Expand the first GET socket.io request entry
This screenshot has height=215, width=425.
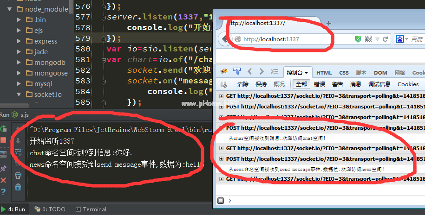pyautogui.click(x=222, y=96)
